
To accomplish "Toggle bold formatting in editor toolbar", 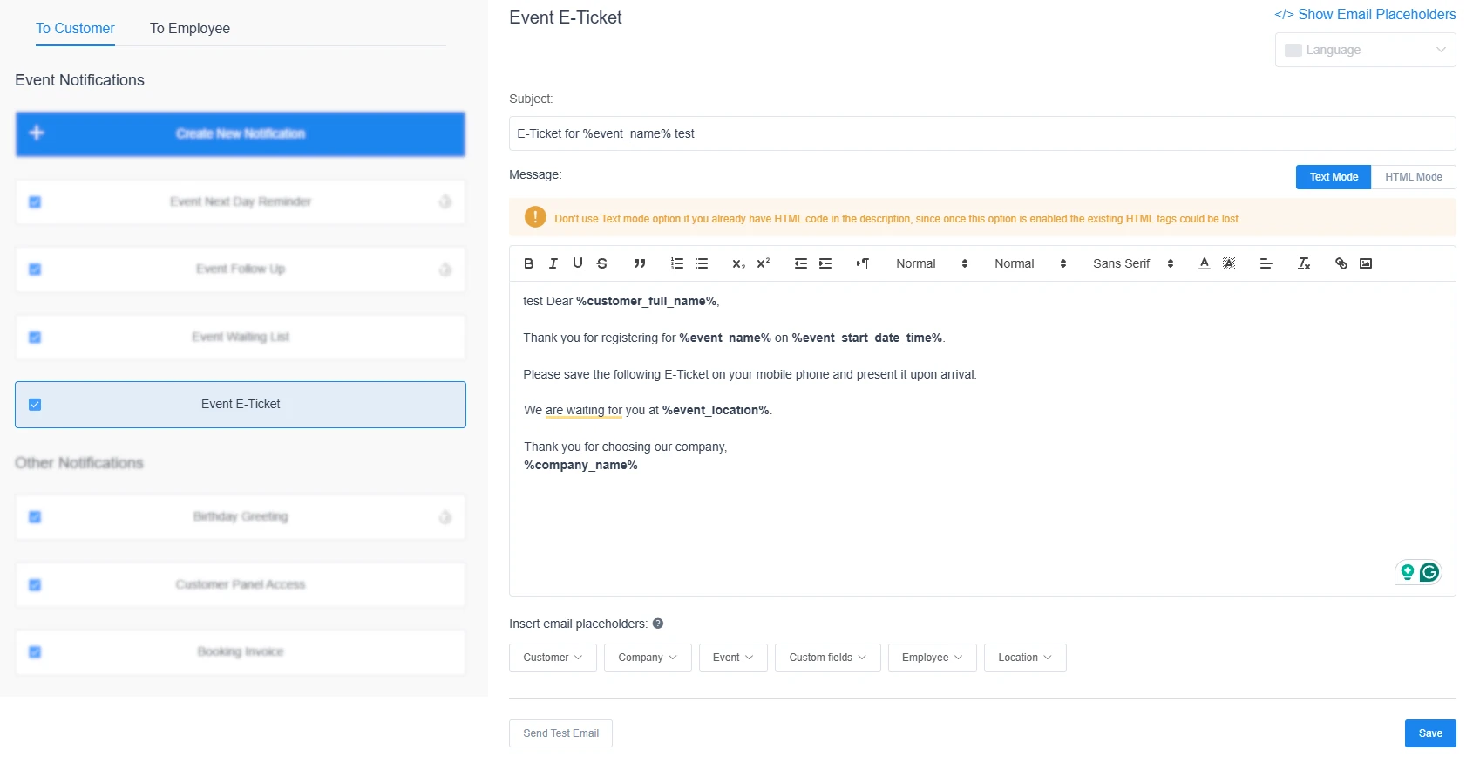I will click(x=528, y=263).
